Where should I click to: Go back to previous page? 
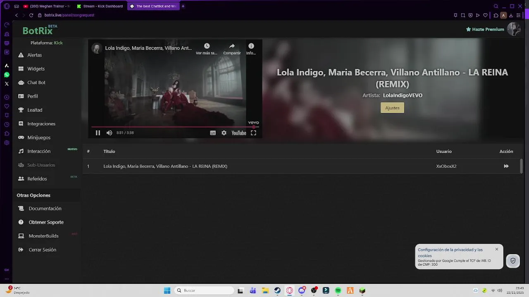tap(17, 15)
